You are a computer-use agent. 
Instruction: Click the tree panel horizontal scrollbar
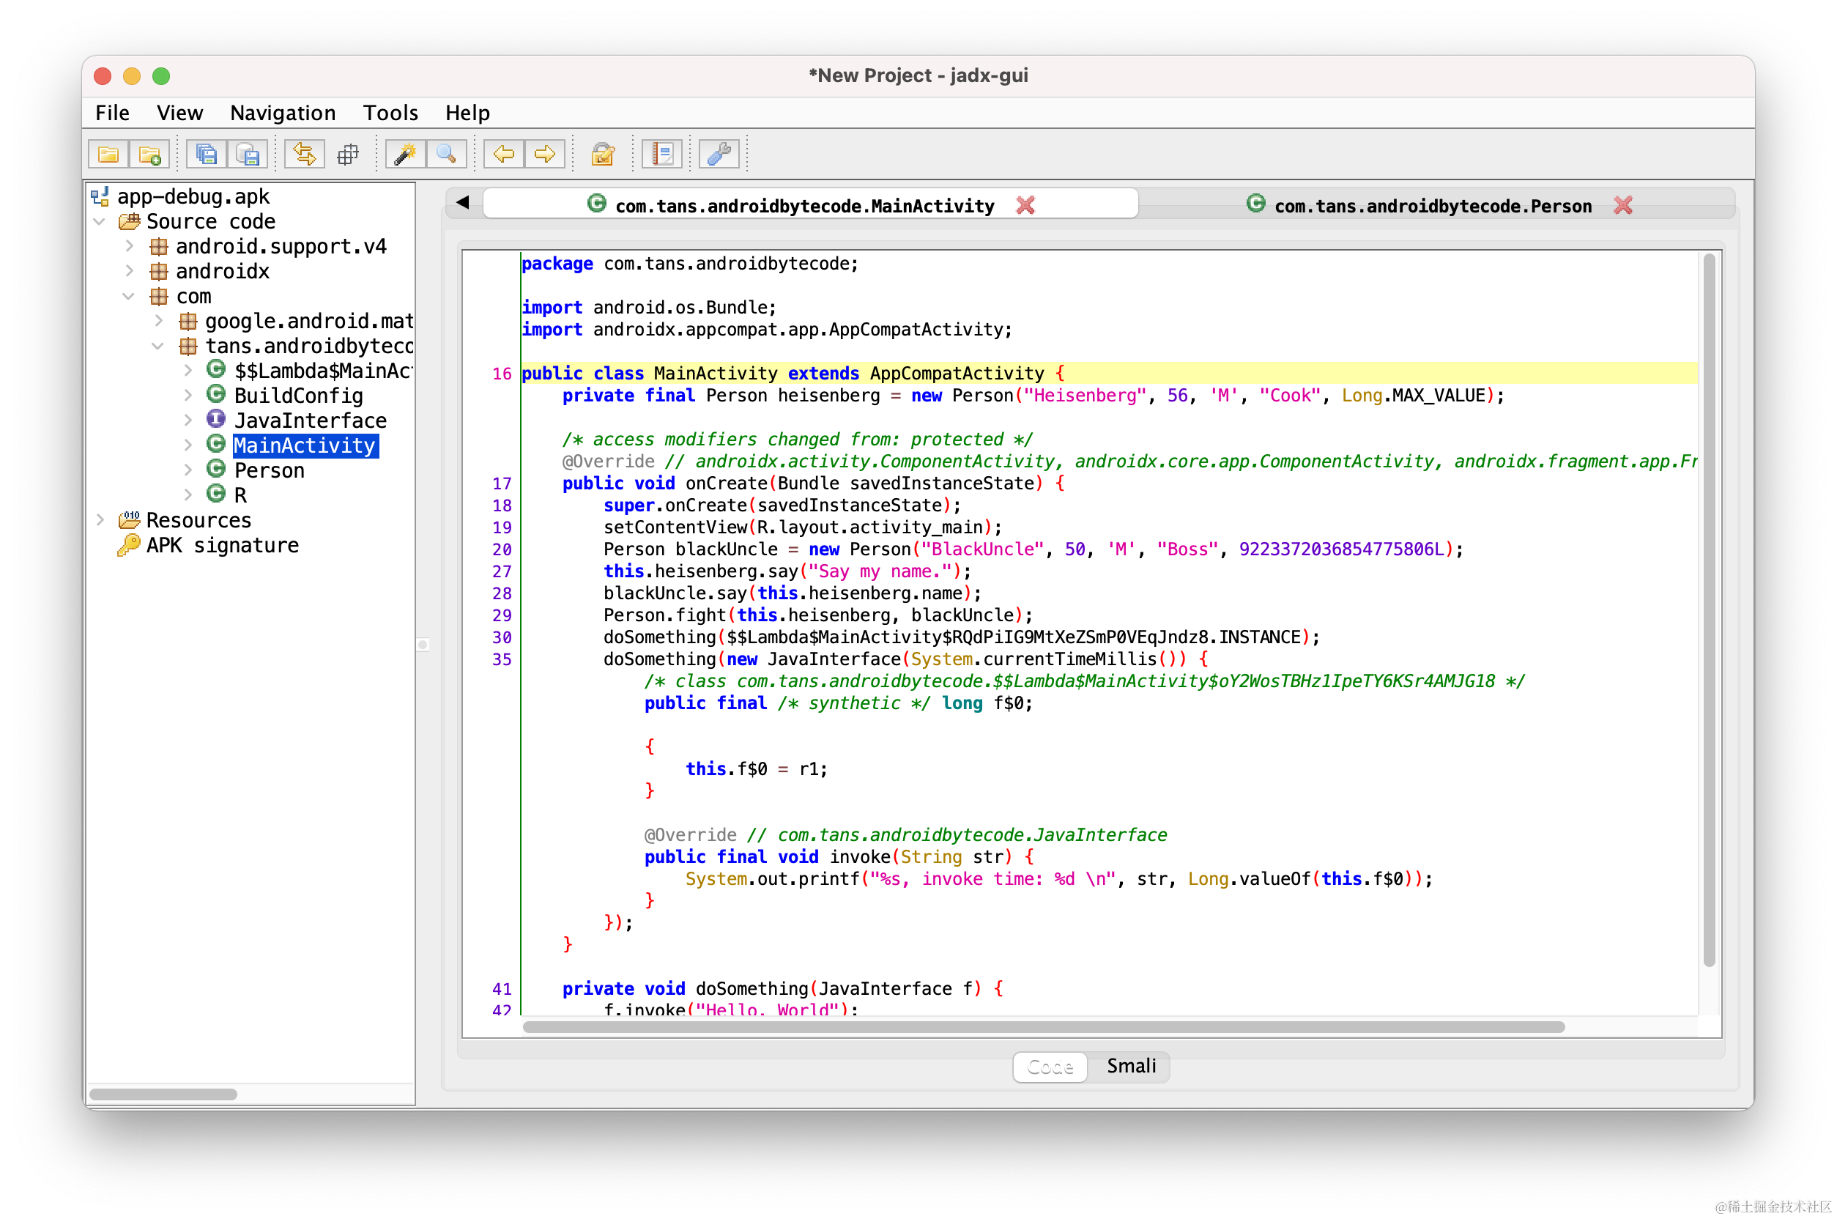point(163,1094)
